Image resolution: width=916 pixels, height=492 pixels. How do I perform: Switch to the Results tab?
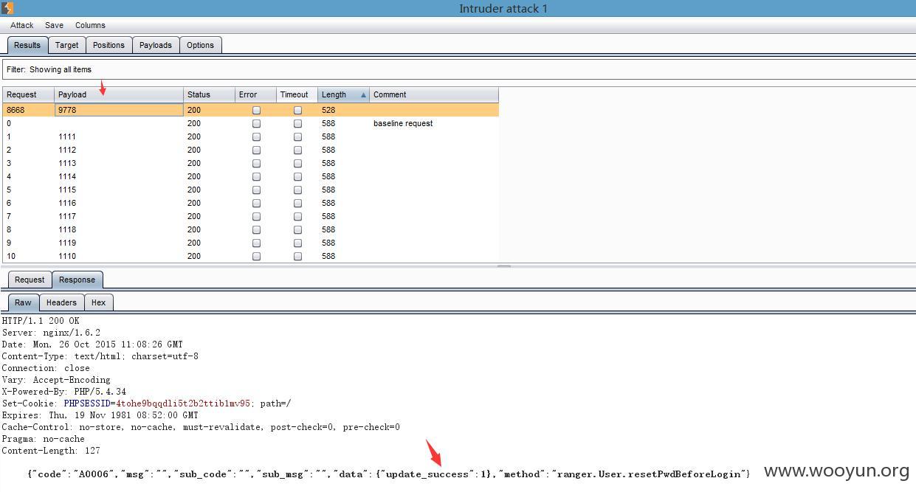[27, 45]
